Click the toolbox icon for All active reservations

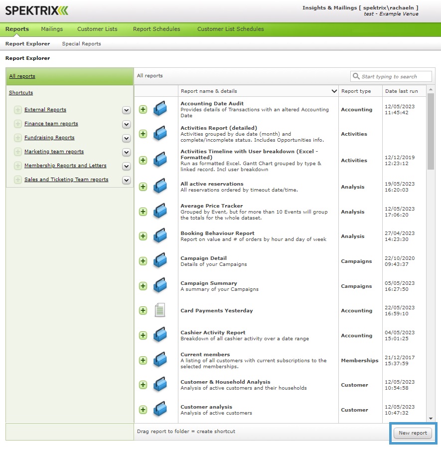(160, 186)
